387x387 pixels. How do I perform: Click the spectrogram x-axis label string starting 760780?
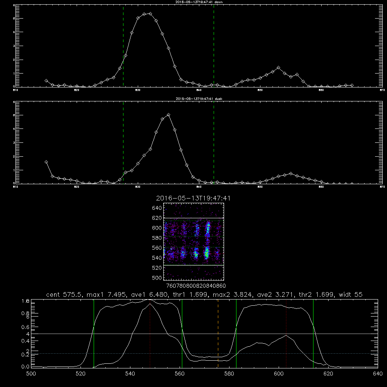(x=196, y=286)
